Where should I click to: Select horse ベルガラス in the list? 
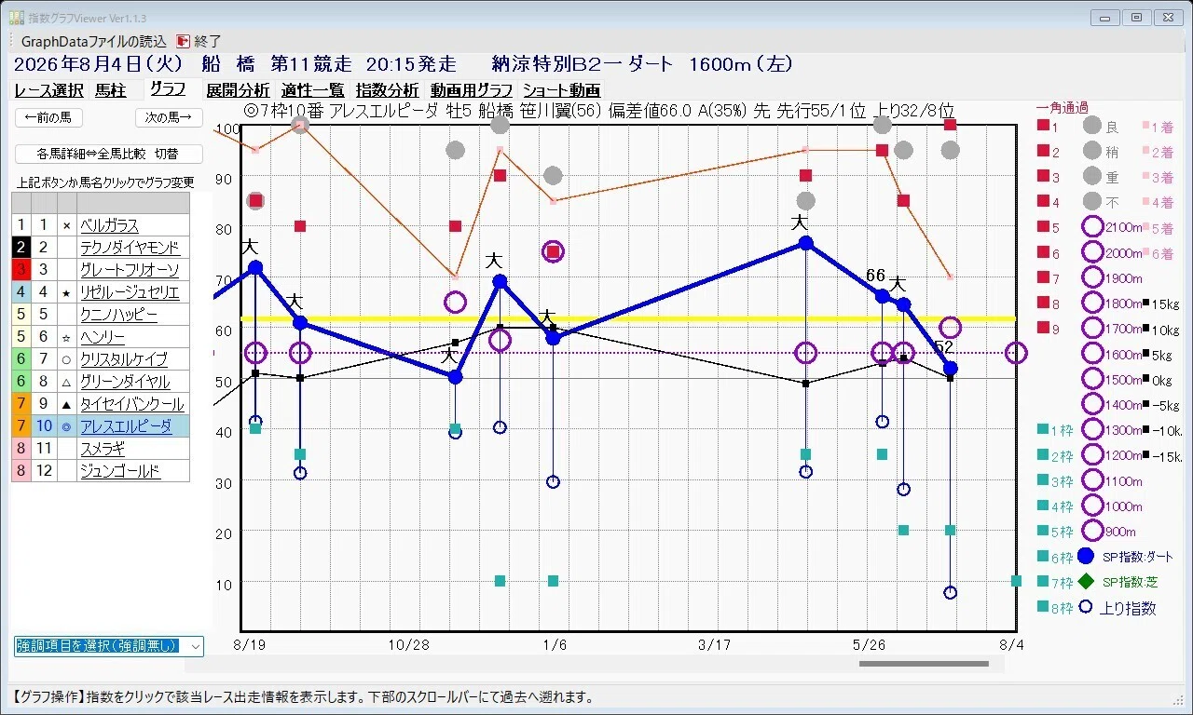click(109, 225)
